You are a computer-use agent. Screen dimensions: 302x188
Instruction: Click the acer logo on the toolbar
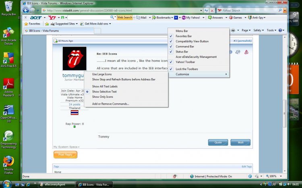36,18
